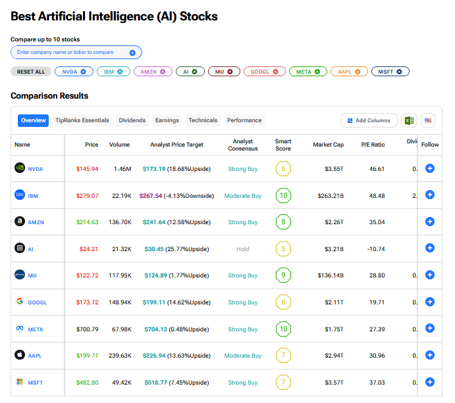This screenshot has width=455, height=403.
Task: Remove AMZN chip via its x icon
Action: [163, 72]
